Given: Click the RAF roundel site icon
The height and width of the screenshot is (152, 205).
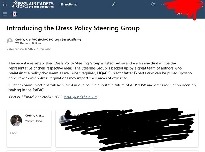Looking at the screenshot, I should 14,14.
